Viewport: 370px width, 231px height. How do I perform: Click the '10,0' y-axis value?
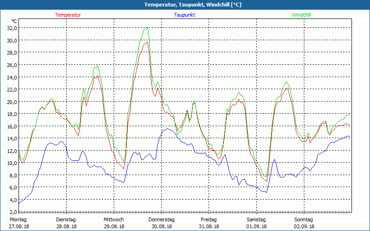click(x=12, y=163)
